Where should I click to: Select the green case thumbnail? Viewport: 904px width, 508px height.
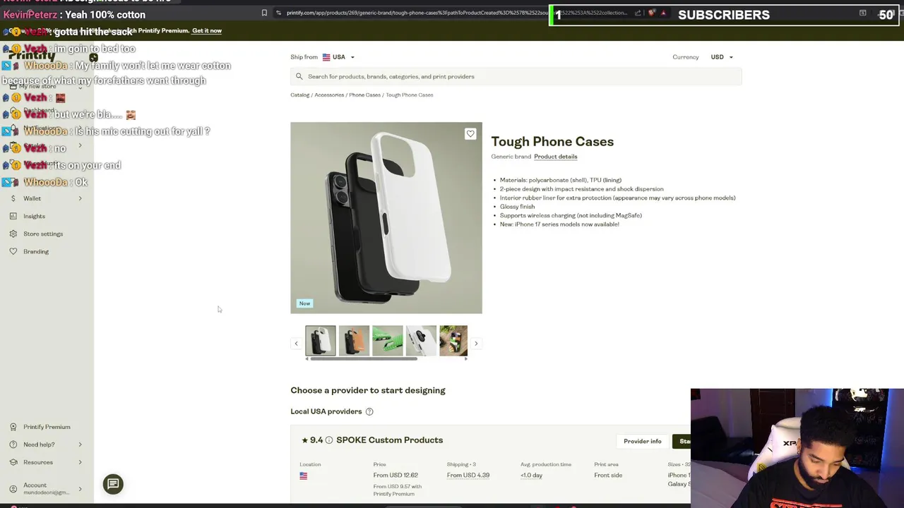(x=388, y=341)
